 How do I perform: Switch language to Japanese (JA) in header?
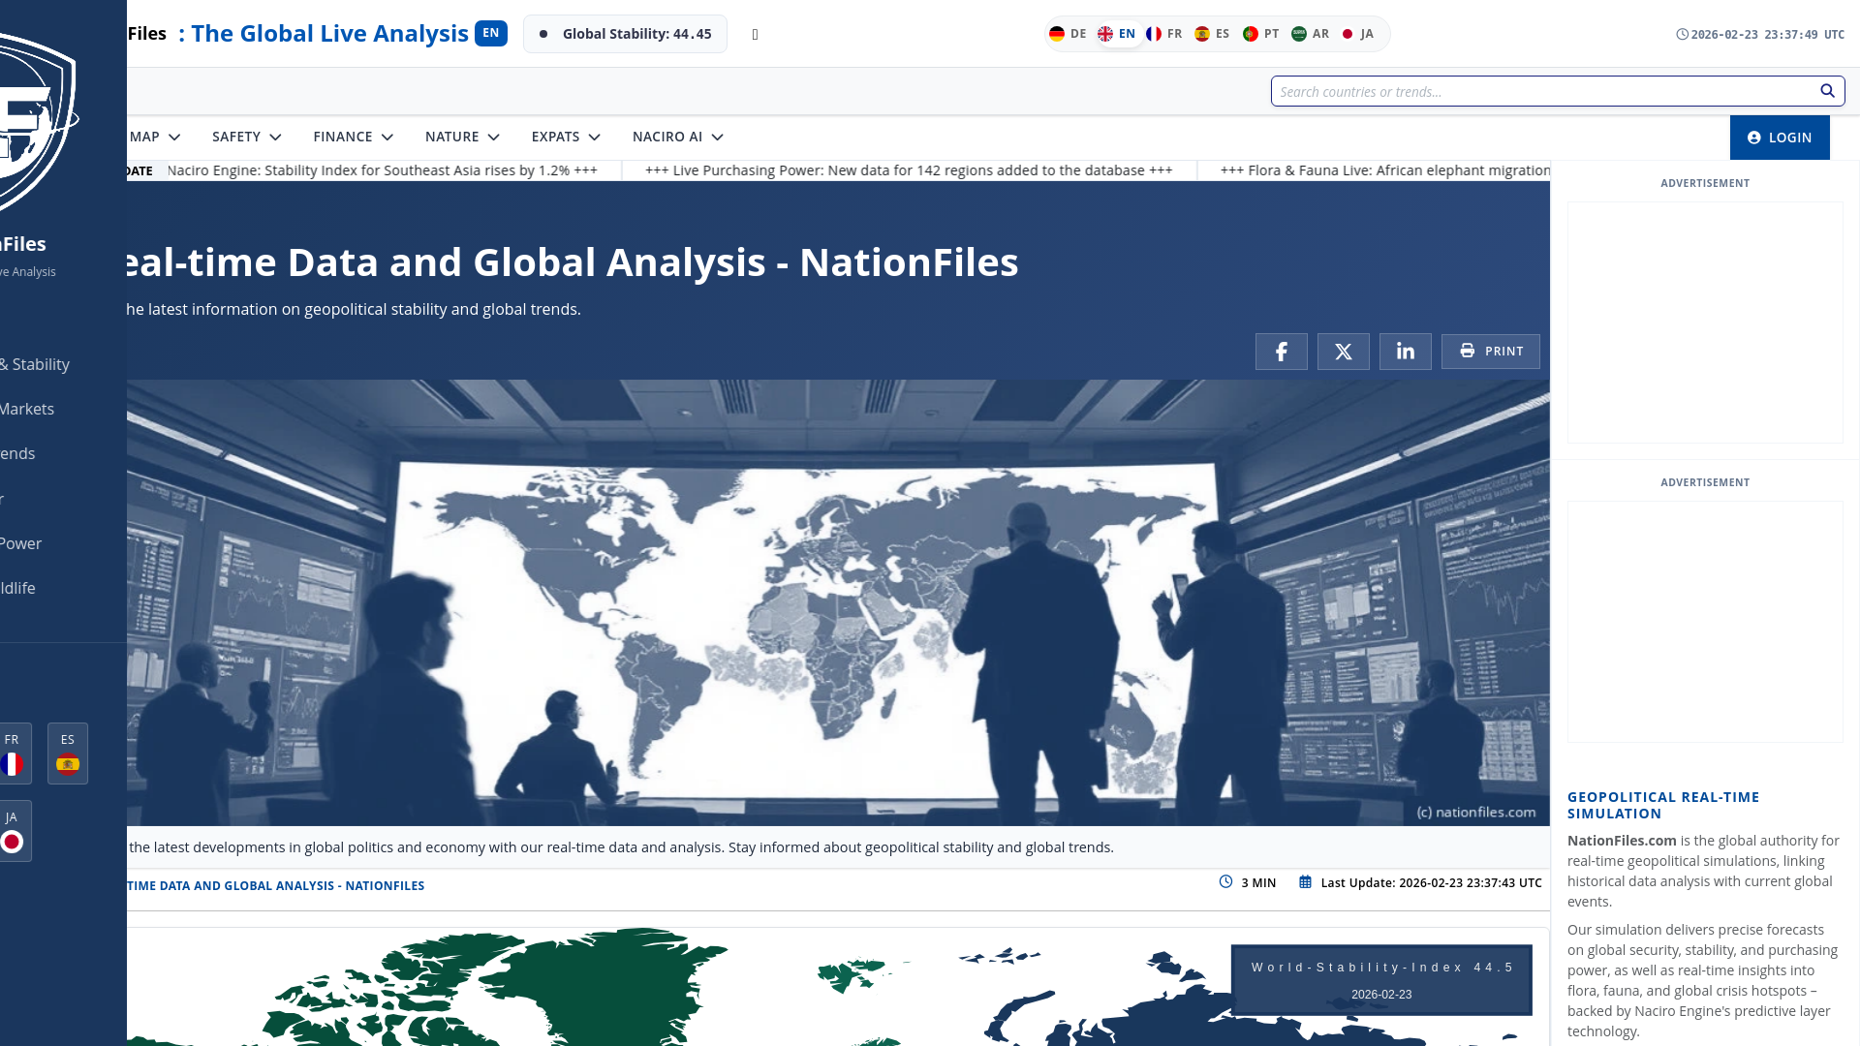coord(1357,34)
